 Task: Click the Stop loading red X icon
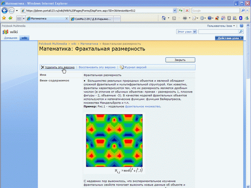(x=186, y=10)
